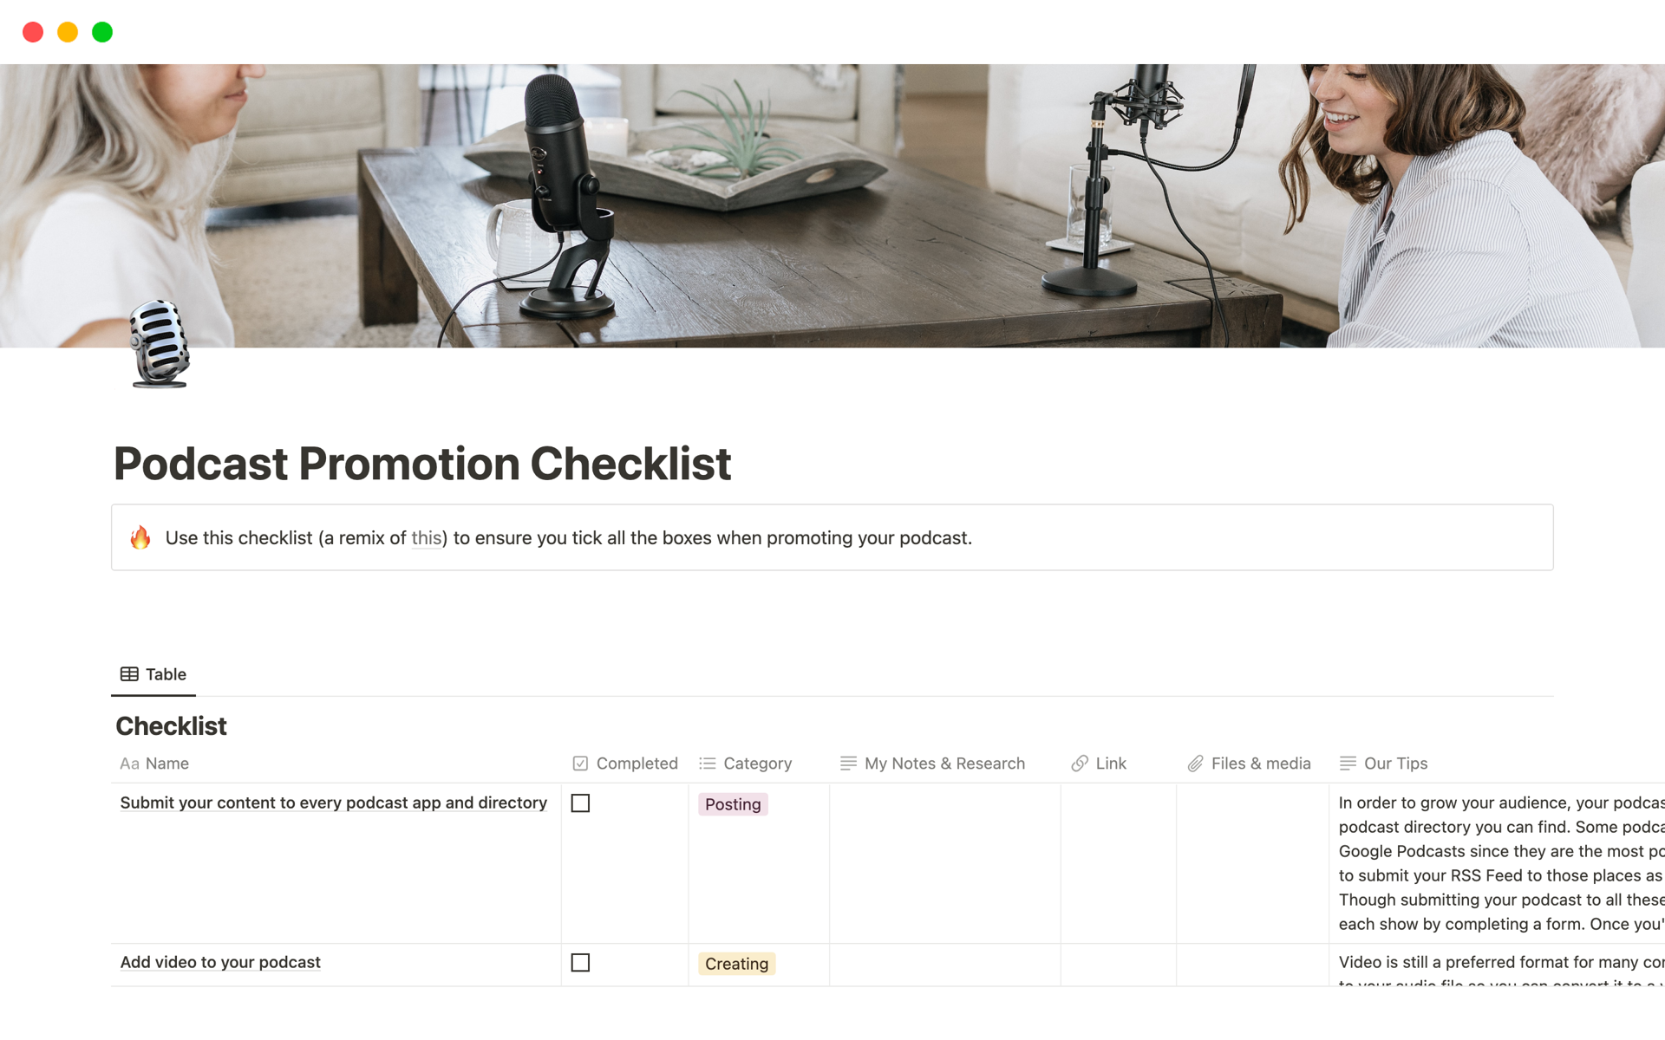The image size is (1665, 1040).
Task: Enable the Completed status for podcast submission
Action: (580, 803)
